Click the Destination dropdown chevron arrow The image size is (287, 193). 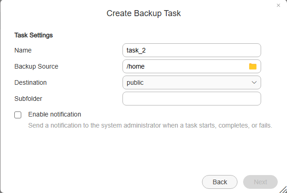[x=254, y=82]
